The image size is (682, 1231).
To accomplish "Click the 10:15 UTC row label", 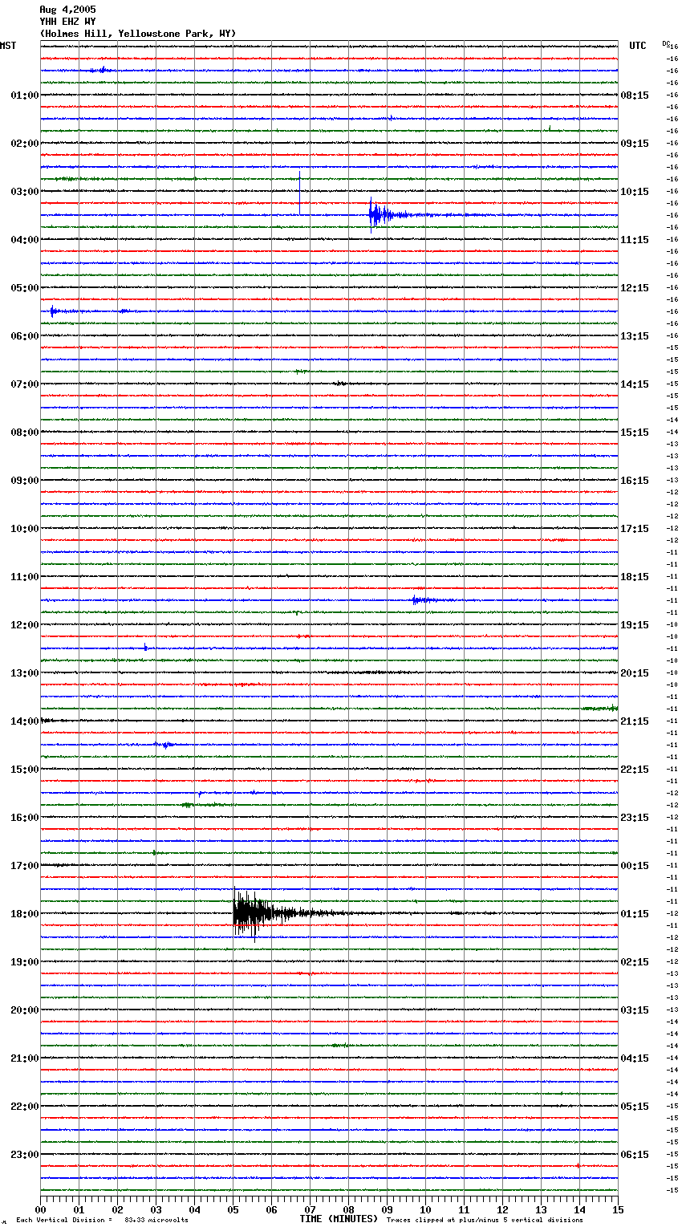I will 635,192.
